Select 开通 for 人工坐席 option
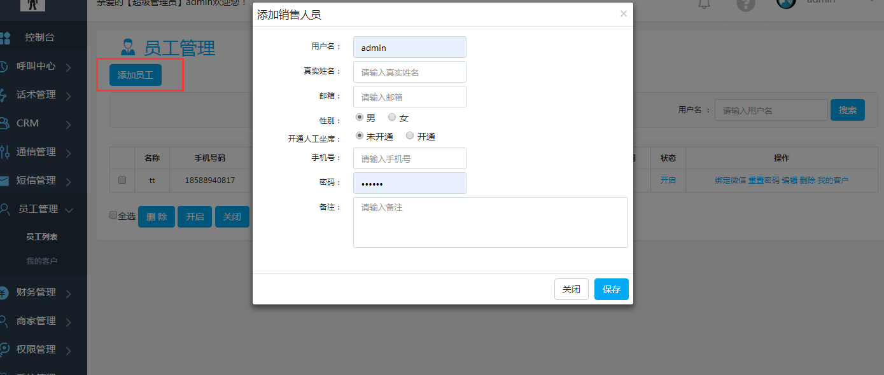Screen dimensions: 884x375 click(410, 136)
